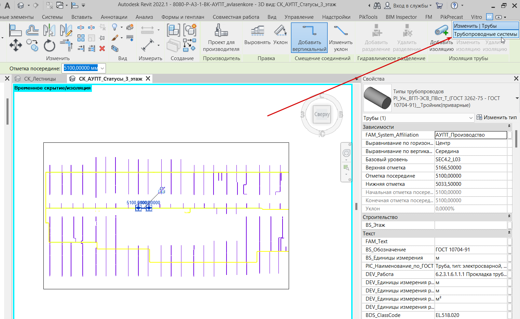This screenshot has height=319, width=520.
Task: Click the Изменить тип button
Action: (496, 117)
